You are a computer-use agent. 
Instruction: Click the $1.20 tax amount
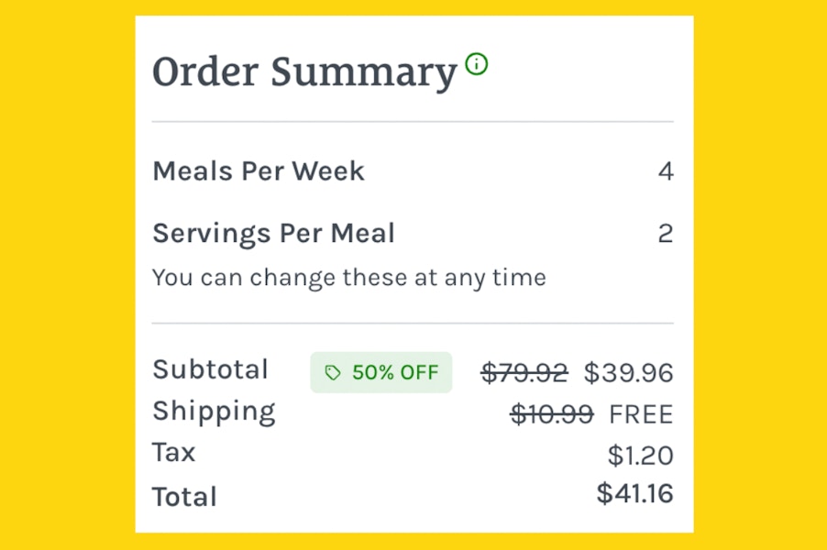pyautogui.click(x=640, y=456)
